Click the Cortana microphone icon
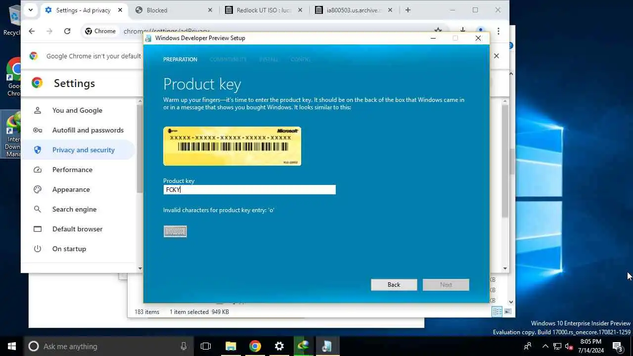 [x=184, y=346]
